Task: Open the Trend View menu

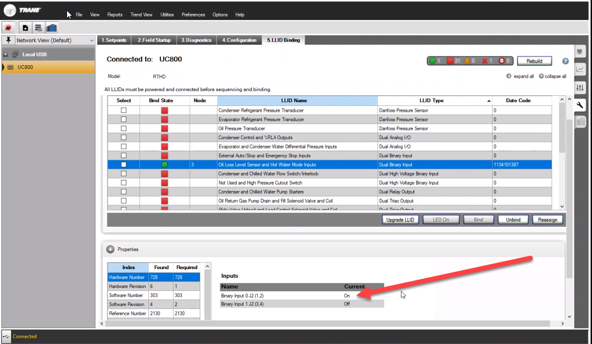Action: pos(141,15)
